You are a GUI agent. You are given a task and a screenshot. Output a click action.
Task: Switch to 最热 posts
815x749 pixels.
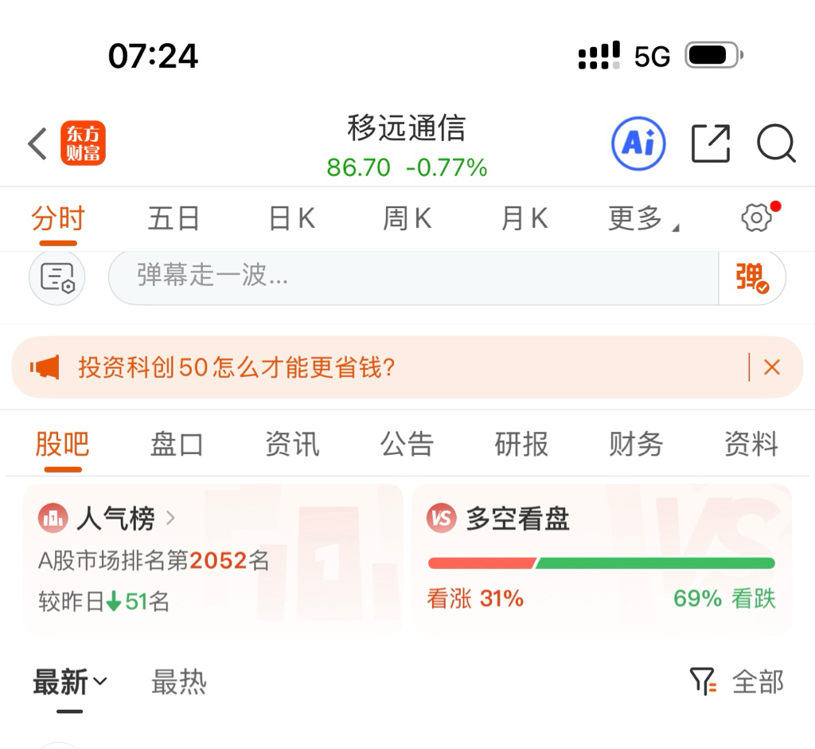[x=179, y=682]
